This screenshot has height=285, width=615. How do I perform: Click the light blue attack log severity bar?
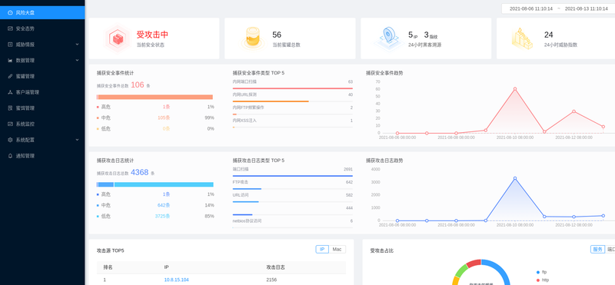[164, 184]
